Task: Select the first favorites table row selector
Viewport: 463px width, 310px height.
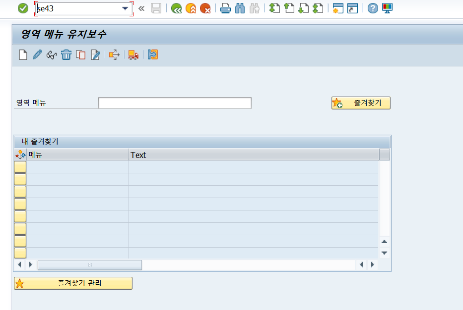Action: (x=20, y=167)
